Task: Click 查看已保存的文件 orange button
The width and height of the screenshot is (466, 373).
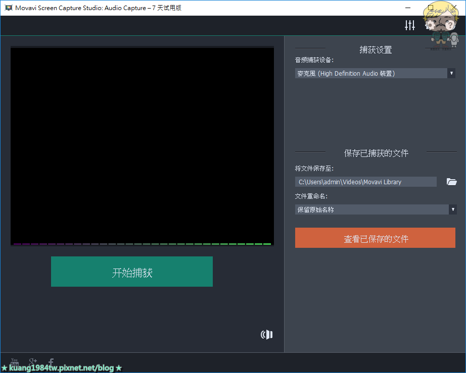Action: coord(375,238)
